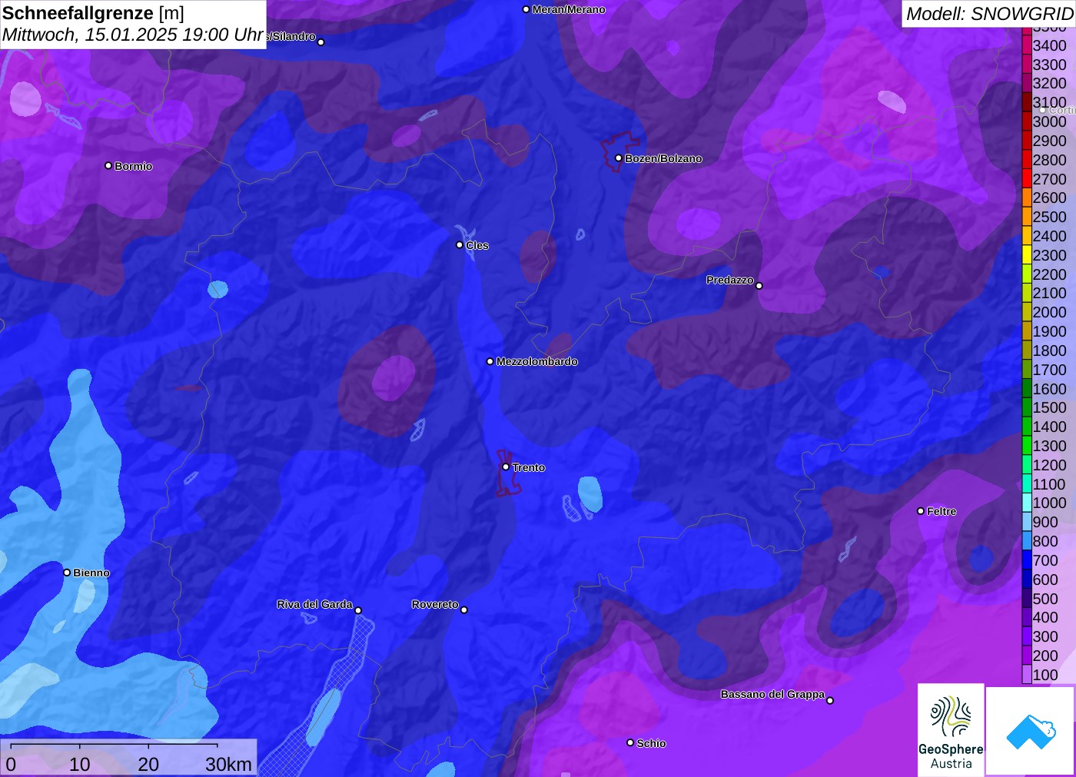Click the Silandro location marker
1076x777 pixels.
[321, 42]
